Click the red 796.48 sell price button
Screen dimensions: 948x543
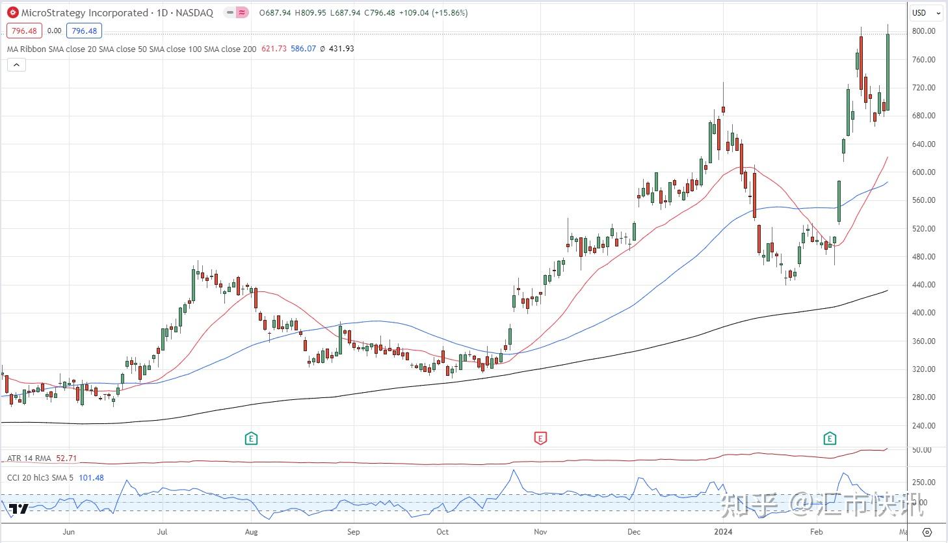pyautogui.click(x=24, y=31)
